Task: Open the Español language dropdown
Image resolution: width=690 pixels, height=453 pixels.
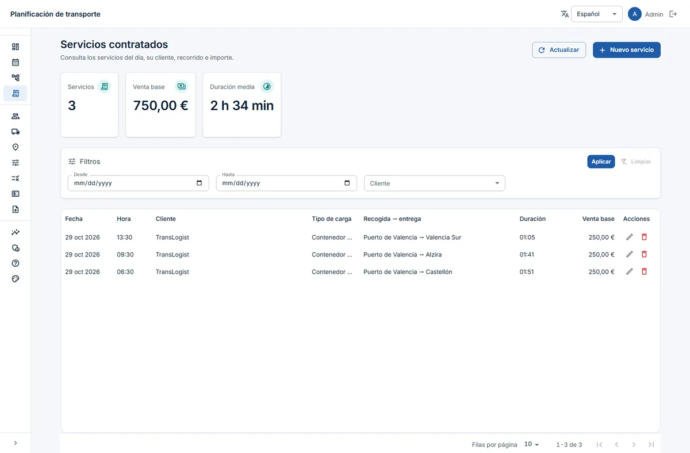Action: coord(597,14)
